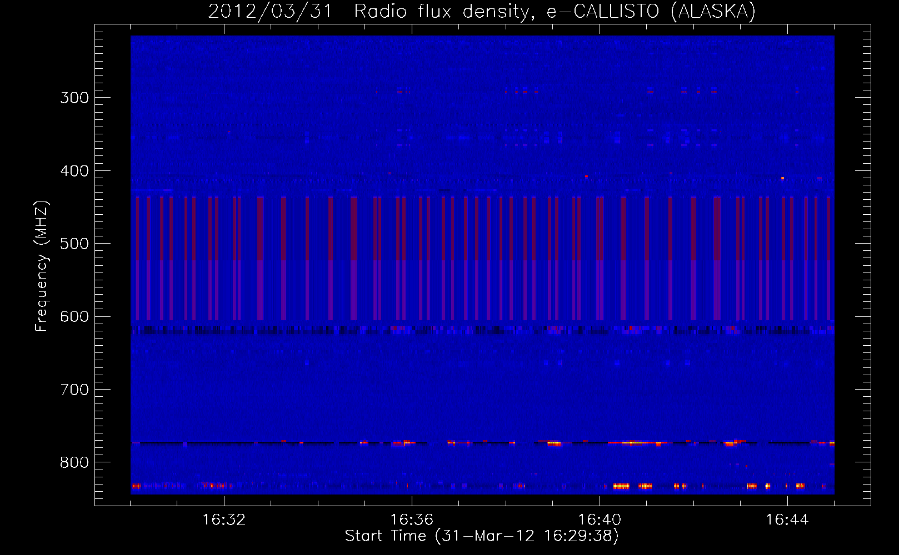The height and width of the screenshot is (555, 899).
Task: Click the Start Time axis label
Action: 482,536
